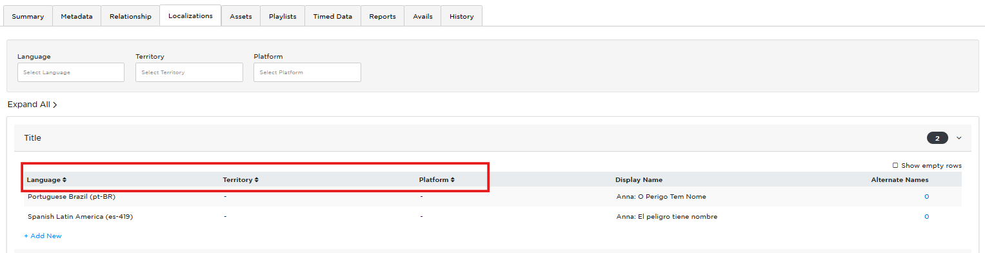Image resolution: width=985 pixels, height=253 pixels.
Task: Click 'Anna: O Perigo Tem Nome' display name
Action: pyautogui.click(x=661, y=196)
